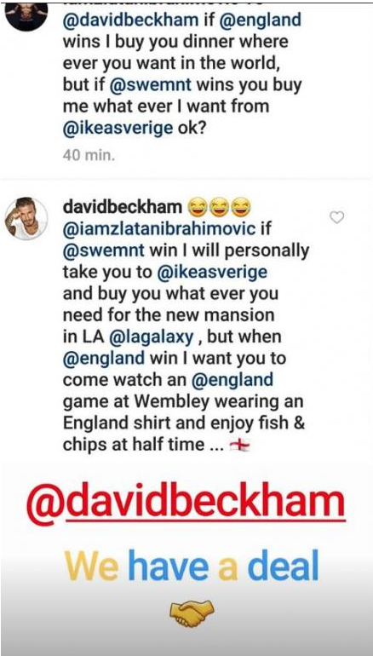The image size is (373, 656).
Task: Open the bold davidbeckham username on the reply
Action: click(x=123, y=207)
